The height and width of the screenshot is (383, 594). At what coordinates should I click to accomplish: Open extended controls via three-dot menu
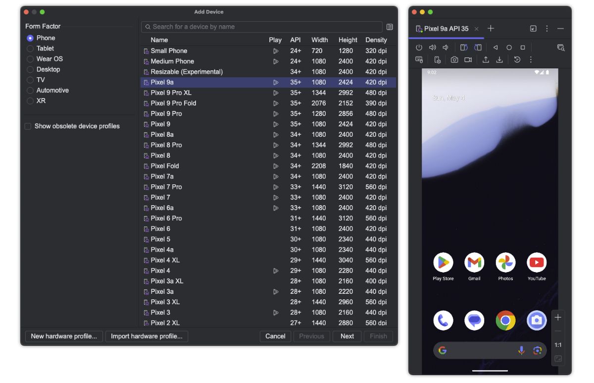[x=531, y=59]
